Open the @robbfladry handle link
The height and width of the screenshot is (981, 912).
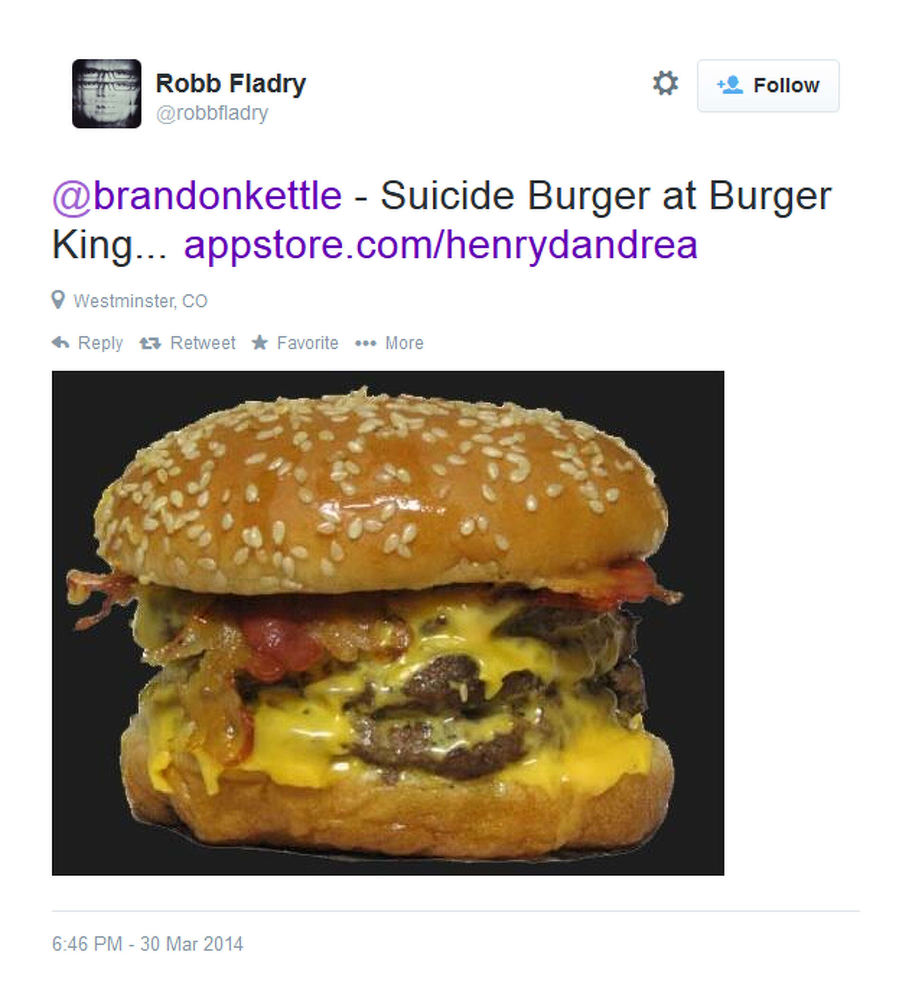tap(212, 113)
